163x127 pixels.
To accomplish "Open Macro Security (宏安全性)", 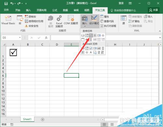I will pos(32,26).
